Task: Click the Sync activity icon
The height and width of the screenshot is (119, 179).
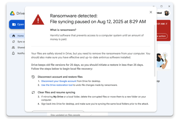Action: pos(13,42)
